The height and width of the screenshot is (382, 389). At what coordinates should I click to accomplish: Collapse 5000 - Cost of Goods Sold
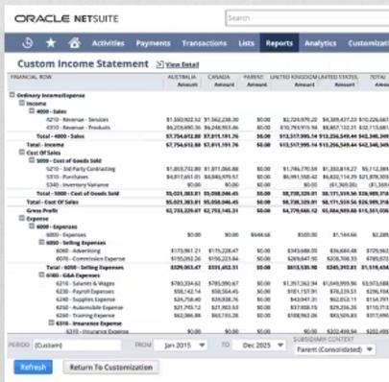click(32, 160)
